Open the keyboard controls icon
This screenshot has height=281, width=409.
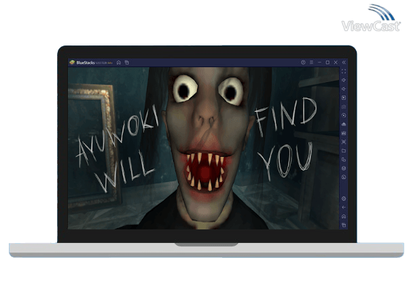[x=344, y=107]
